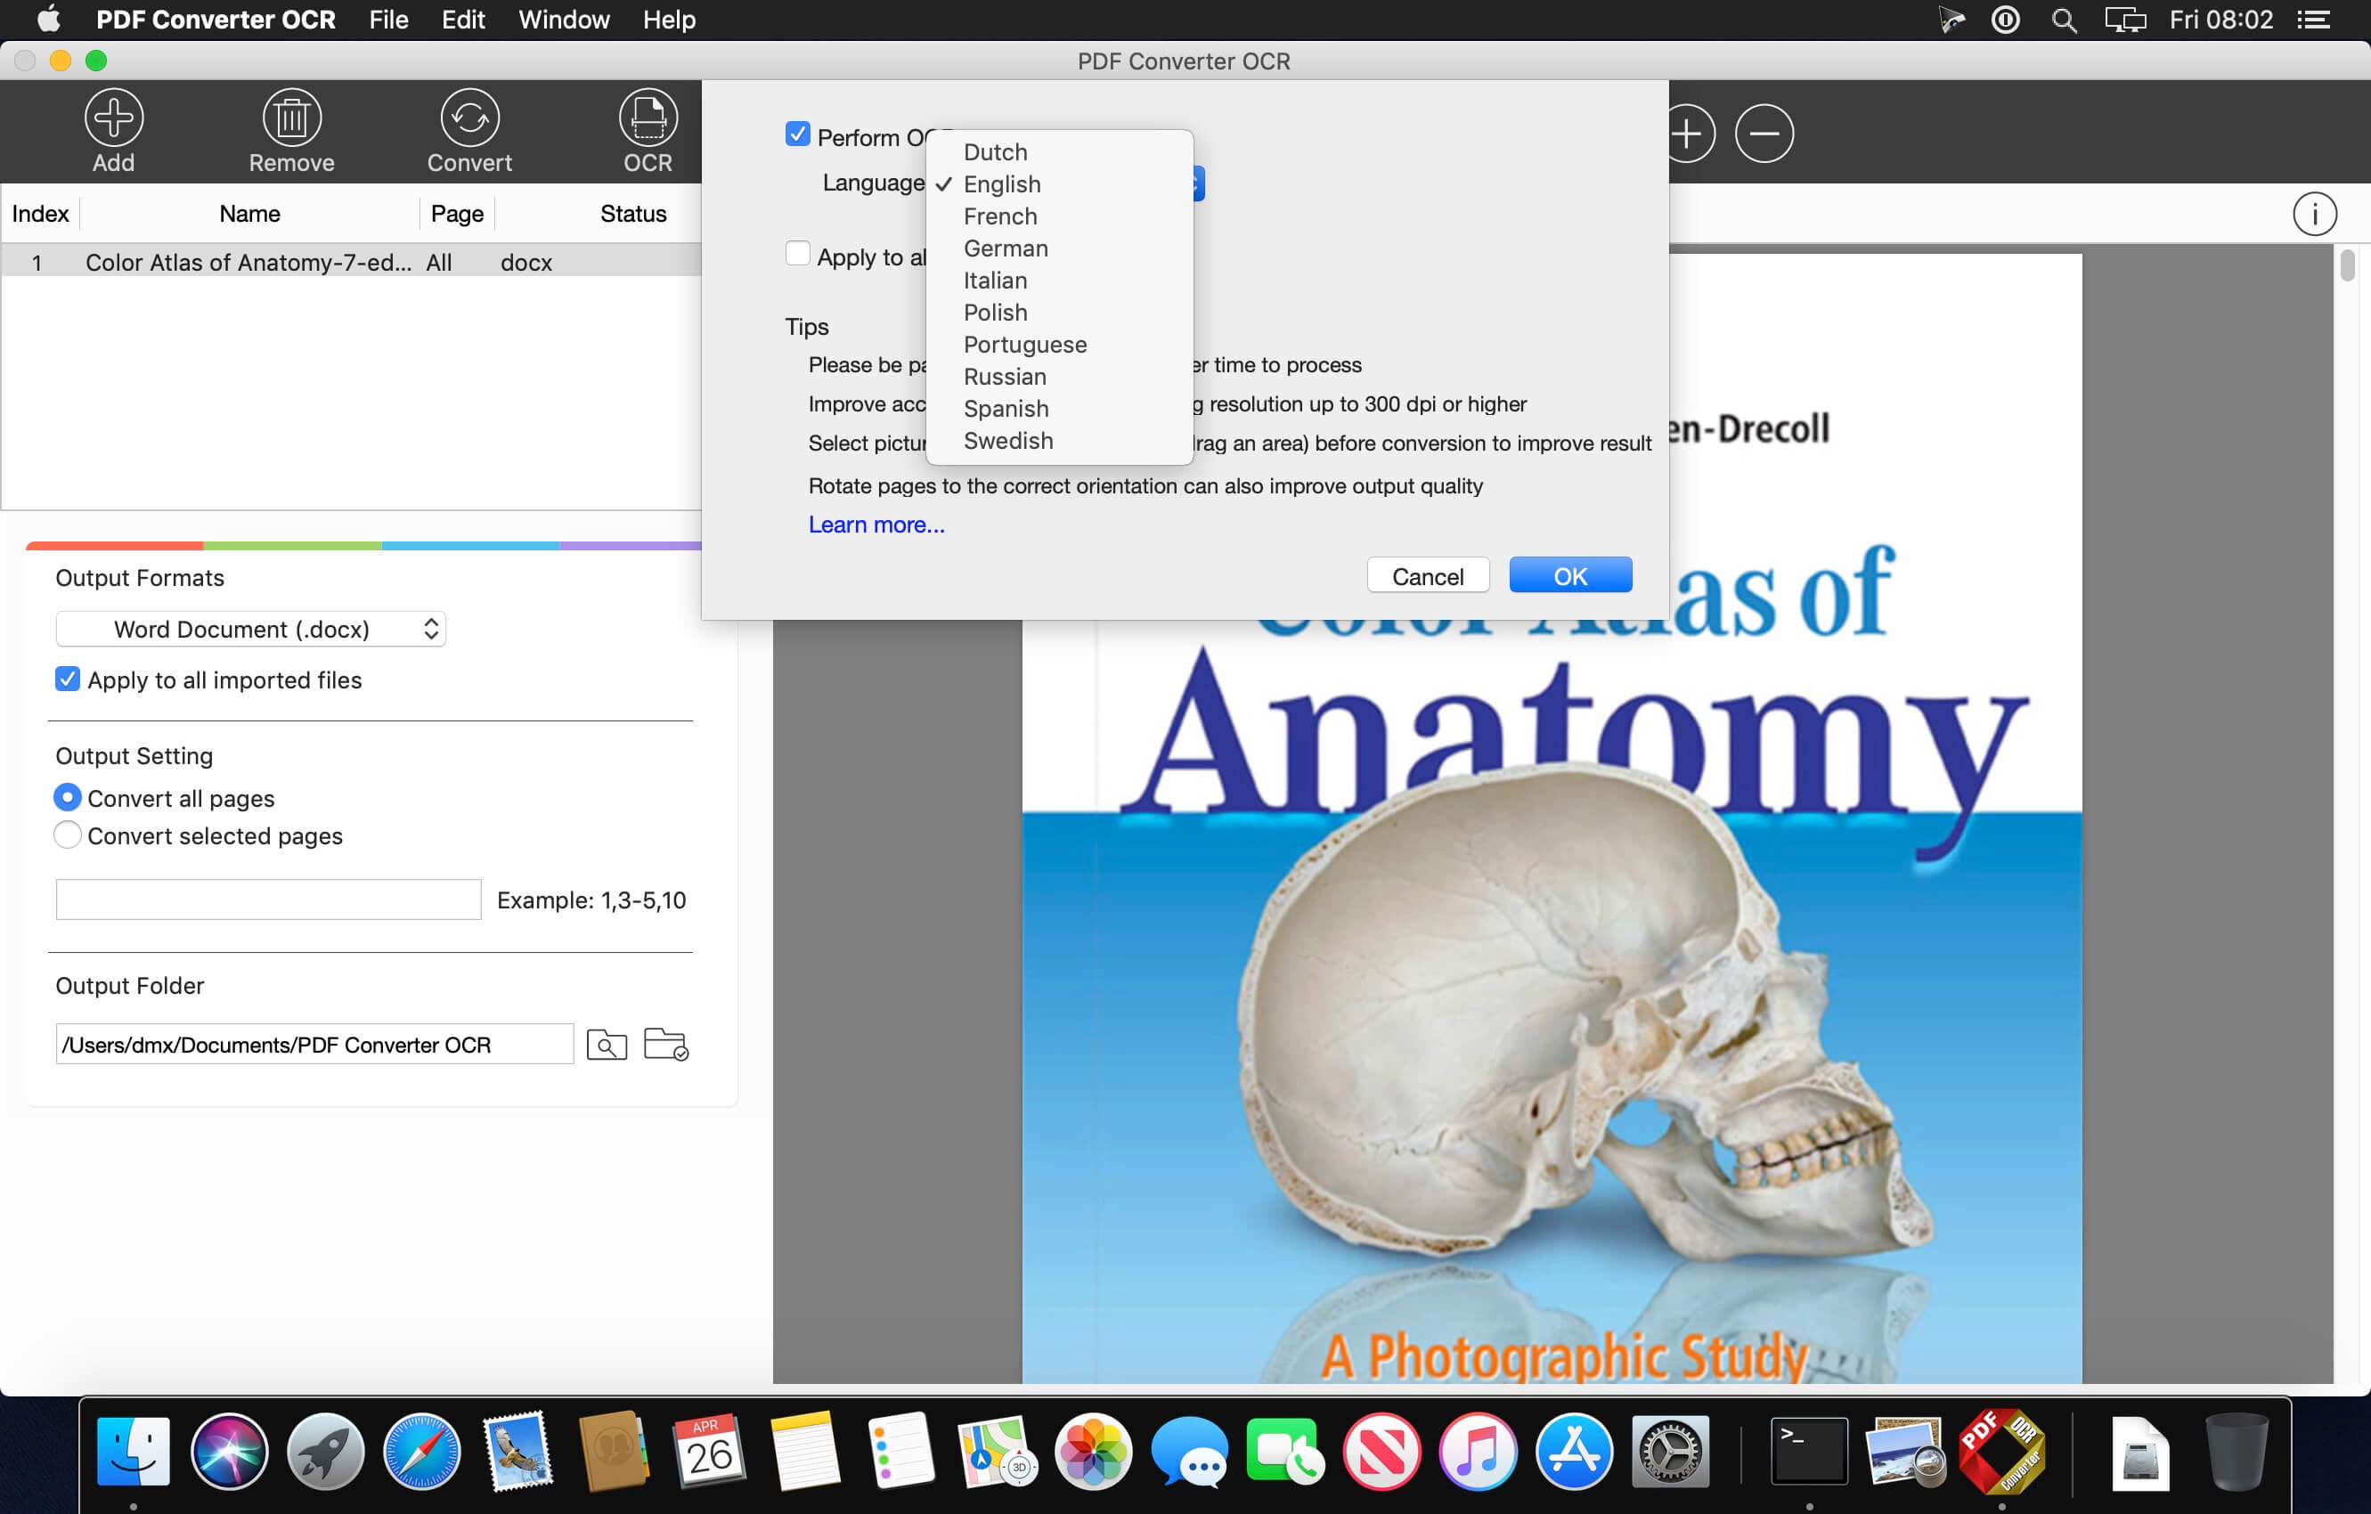Open output folder via the folder-check icon
This screenshot has width=2371, height=1514.
(666, 1045)
